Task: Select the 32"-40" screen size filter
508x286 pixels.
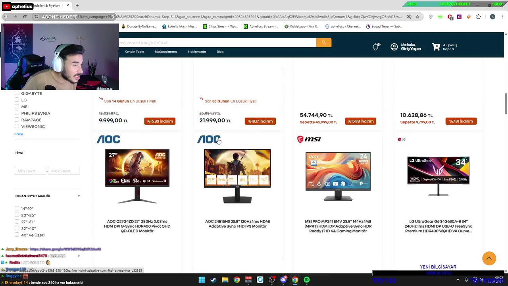Action: point(17,228)
